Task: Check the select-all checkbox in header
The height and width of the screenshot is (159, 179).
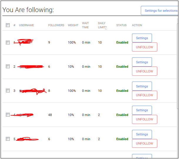Action: (x=8, y=25)
